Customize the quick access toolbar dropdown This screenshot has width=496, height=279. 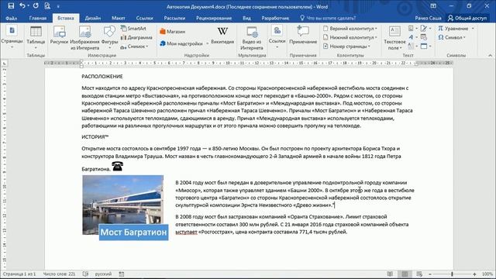click(x=58, y=6)
